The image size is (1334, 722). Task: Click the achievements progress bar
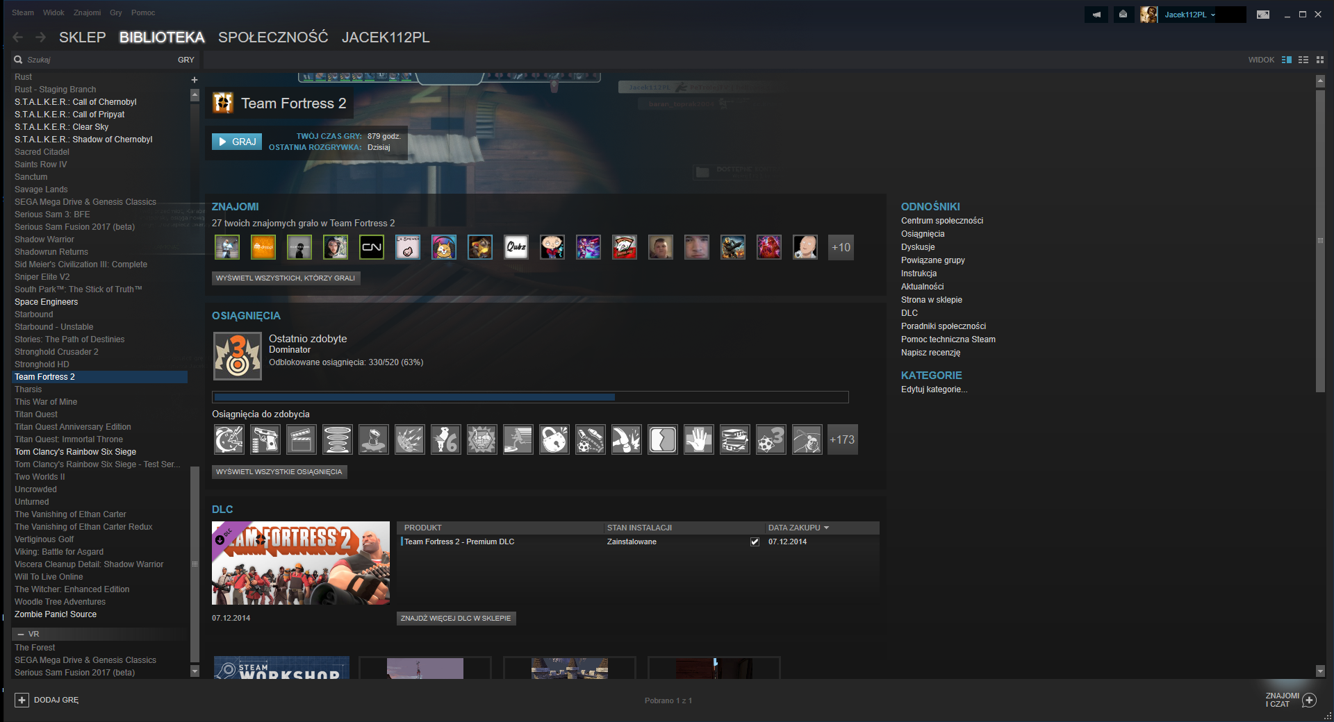[x=529, y=397]
